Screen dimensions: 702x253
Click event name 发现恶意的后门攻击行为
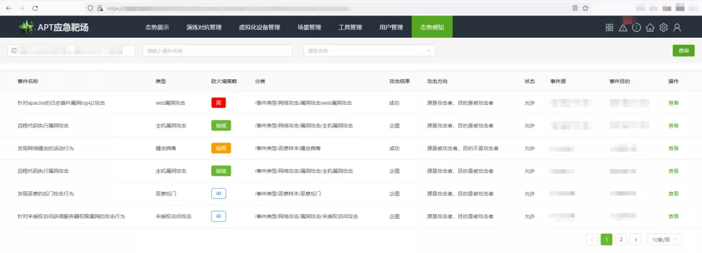(x=45, y=194)
